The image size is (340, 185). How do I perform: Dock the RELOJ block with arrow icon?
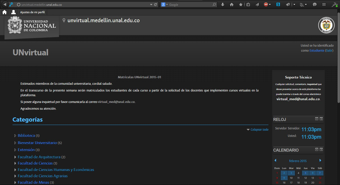(x=321, y=119)
